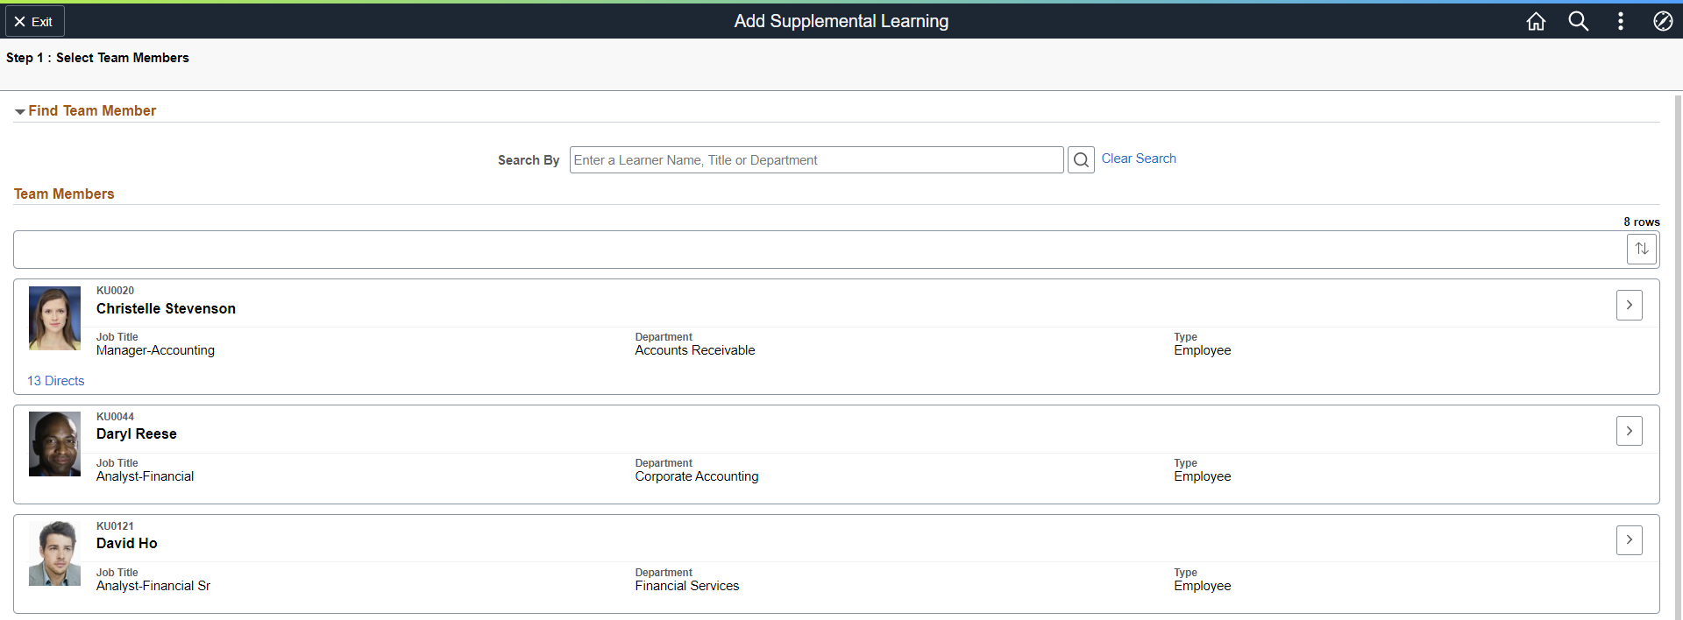Click David Ho's photo
The height and width of the screenshot is (620, 1683).
point(54,553)
